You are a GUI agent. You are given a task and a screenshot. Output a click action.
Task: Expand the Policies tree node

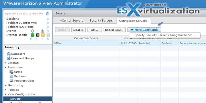[5, 90]
